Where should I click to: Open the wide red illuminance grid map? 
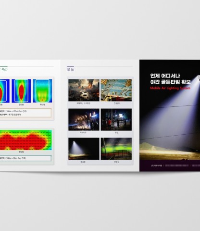pyautogui.click(x=26, y=140)
